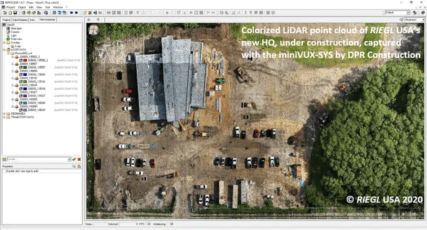Expand the GEOIMAGES folder node
This screenshot has height=230, width=427.
4,113
